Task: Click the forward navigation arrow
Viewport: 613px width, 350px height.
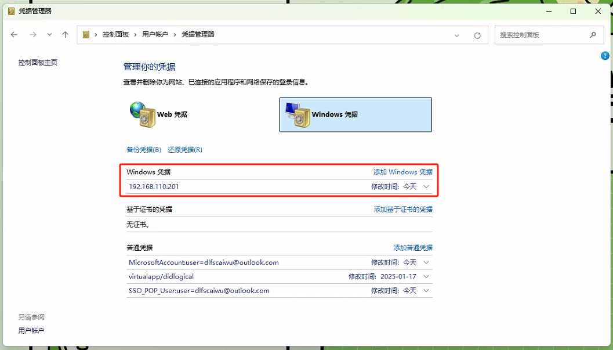Action: click(x=33, y=35)
